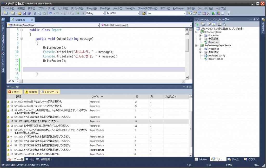Open the Command Window toolbar icon
This screenshot has width=266, height=168.
223,13
